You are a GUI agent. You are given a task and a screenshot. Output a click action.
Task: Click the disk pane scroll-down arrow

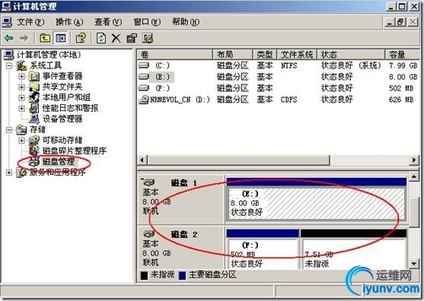(414, 264)
